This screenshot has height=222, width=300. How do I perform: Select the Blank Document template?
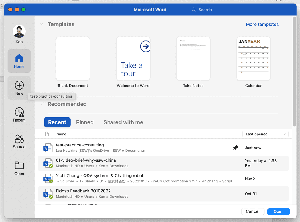click(73, 58)
